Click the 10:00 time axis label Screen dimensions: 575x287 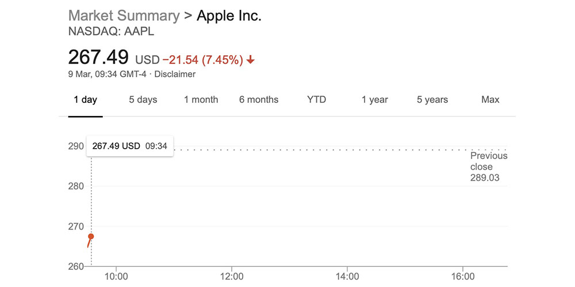tap(117, 276)
